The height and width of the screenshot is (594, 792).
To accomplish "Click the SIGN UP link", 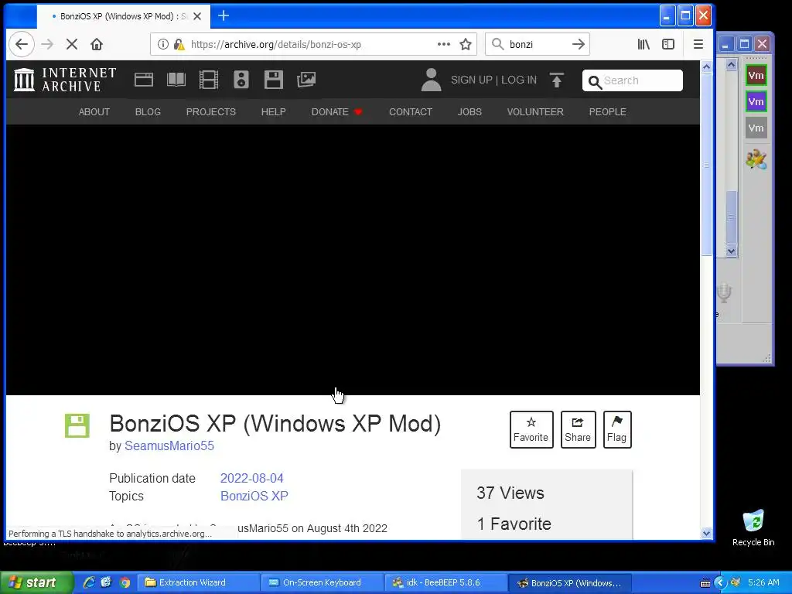I will (471, 80).
